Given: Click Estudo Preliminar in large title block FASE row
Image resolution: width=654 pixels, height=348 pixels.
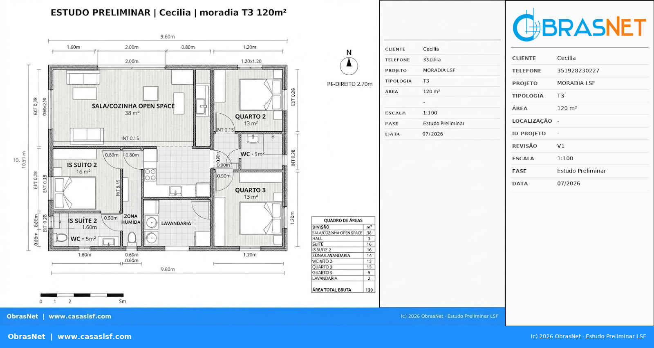Looking at the screenshot, I should coord(581,171).
